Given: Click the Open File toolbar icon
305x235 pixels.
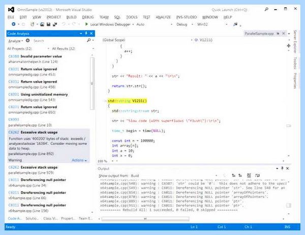Looking at the screenshot, I should [42, 24].
